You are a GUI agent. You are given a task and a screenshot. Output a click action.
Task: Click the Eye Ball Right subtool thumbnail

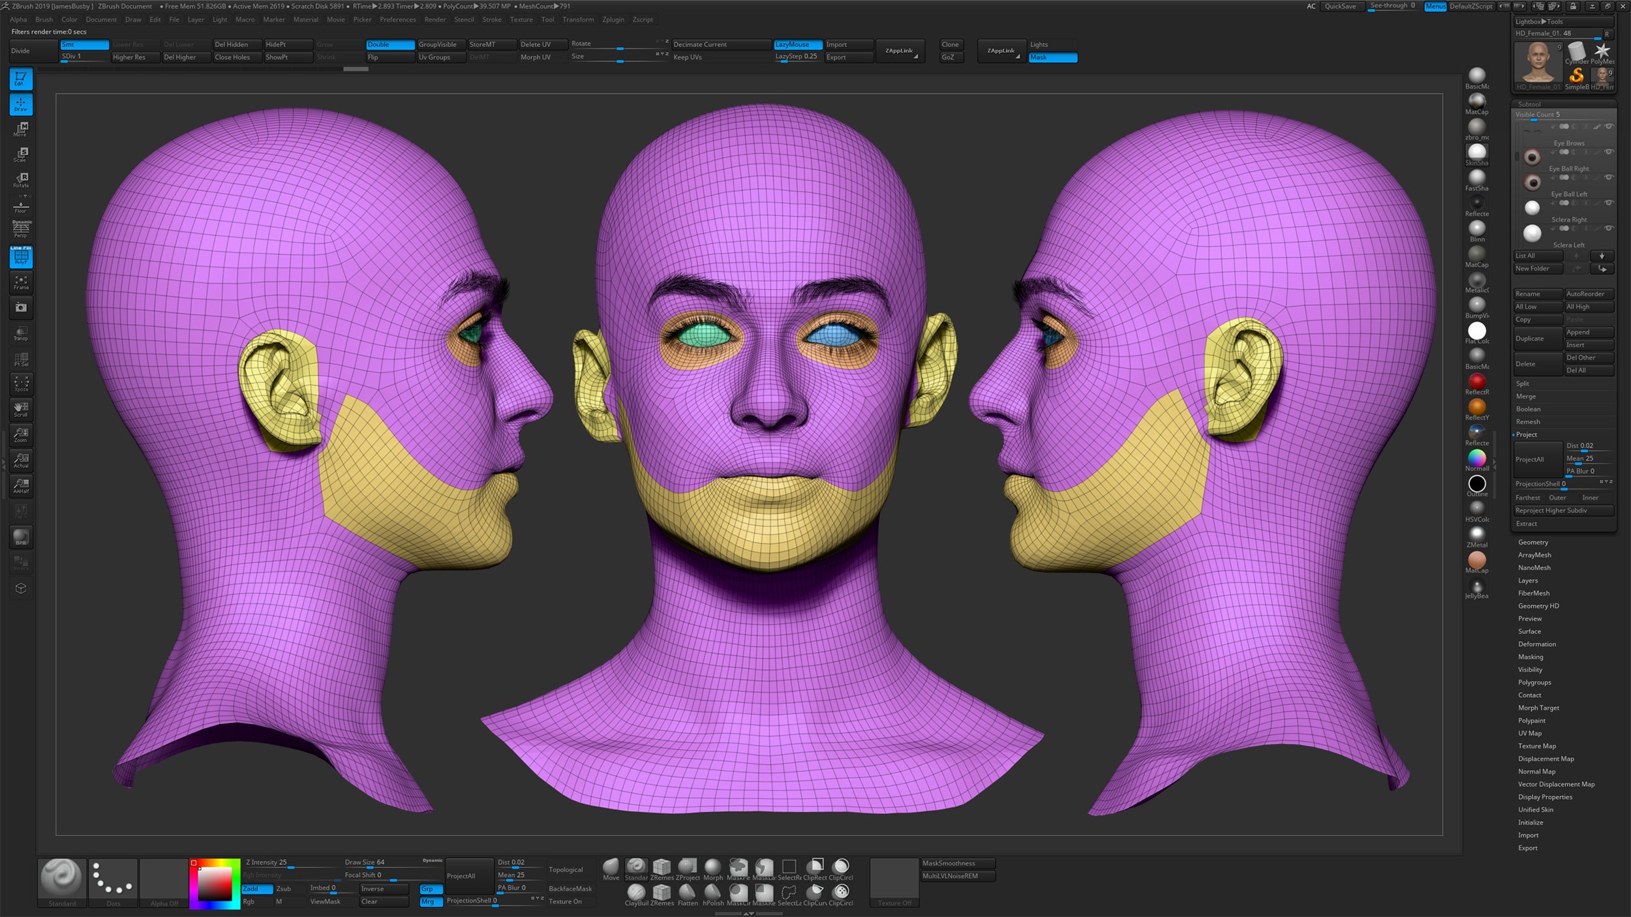1532,181
